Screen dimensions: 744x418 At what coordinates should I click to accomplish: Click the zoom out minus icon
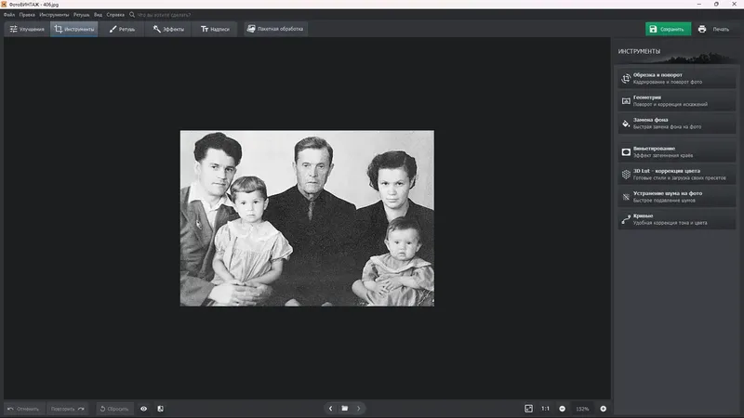coord(563,409)
